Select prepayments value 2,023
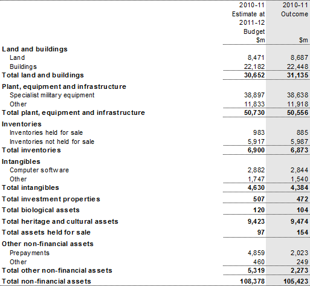Viewport: 310px width, 286px height. pyautogui.click(x=299, y=253)
